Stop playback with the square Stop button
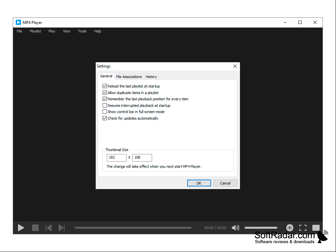Image resolution: width=336 pixels, height=252 pixels. pos(35,228)
